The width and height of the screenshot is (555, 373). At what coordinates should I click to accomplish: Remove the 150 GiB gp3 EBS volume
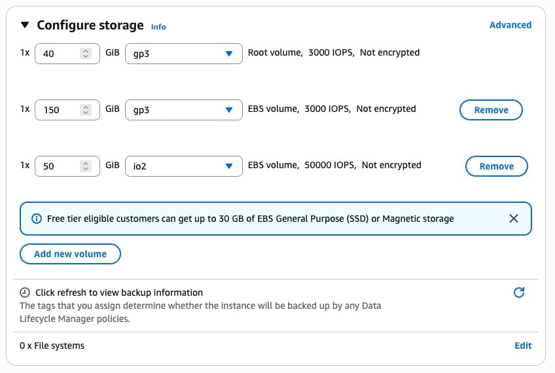491,110
